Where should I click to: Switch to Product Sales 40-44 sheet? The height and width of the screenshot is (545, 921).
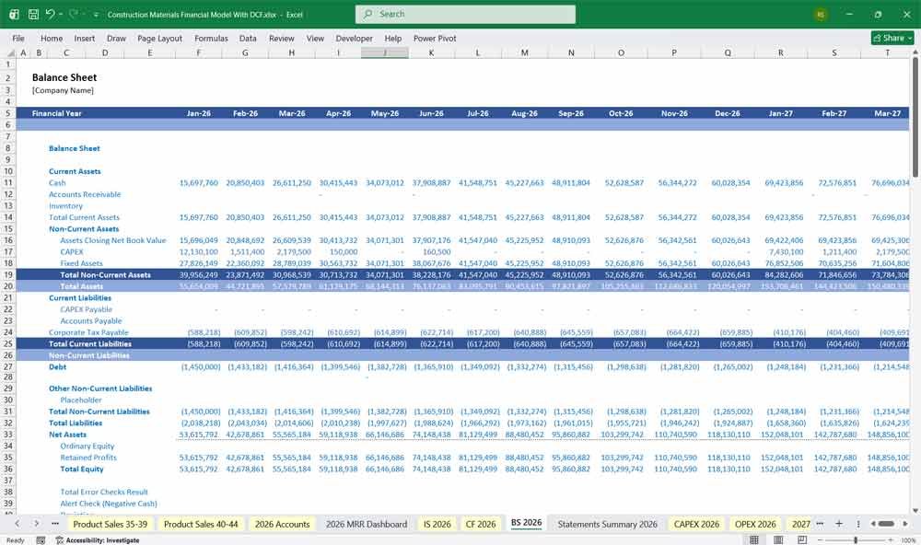point(201,524)
